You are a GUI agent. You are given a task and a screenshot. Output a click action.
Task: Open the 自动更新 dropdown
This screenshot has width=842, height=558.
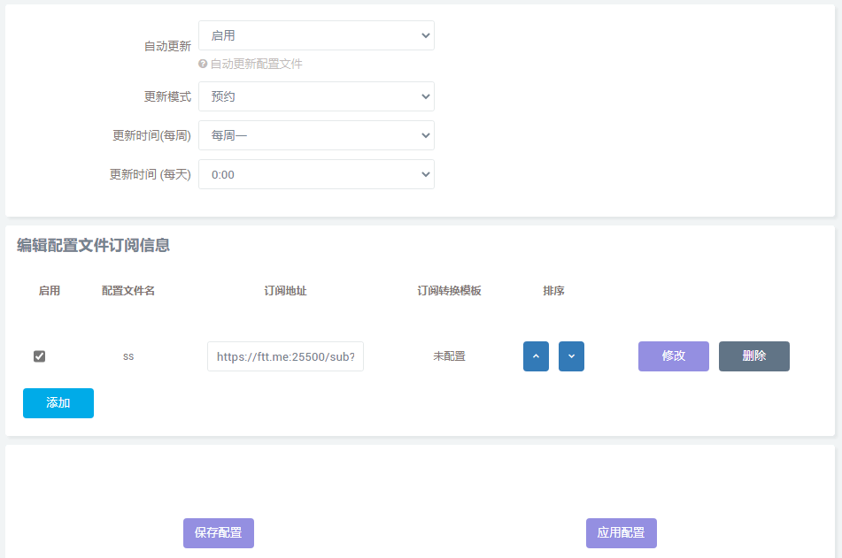pyautogui.click(x=316, y=35)
